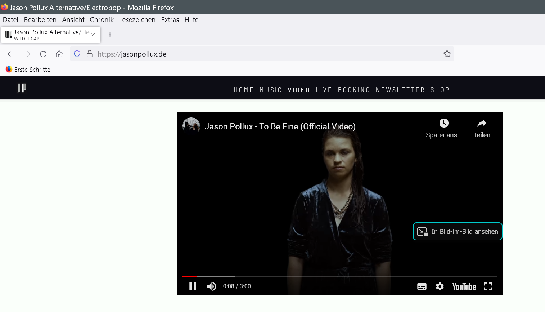The width and height of the screenshot is (545, 312).
Task: Open the Extras menu
Action: coord(170,20)
